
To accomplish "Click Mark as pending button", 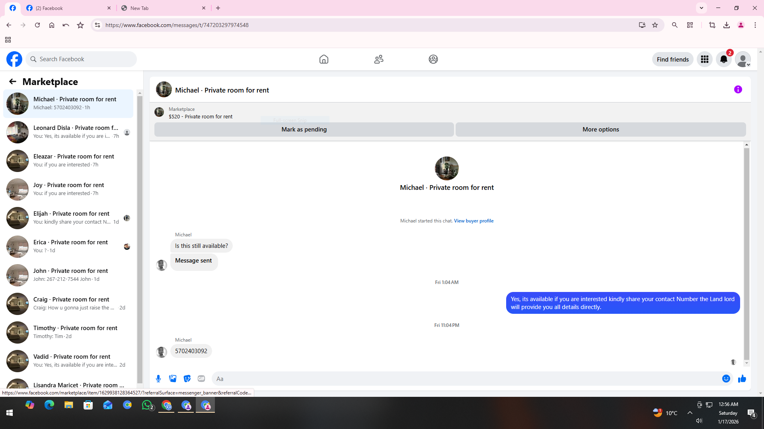I will click(304, 129).
